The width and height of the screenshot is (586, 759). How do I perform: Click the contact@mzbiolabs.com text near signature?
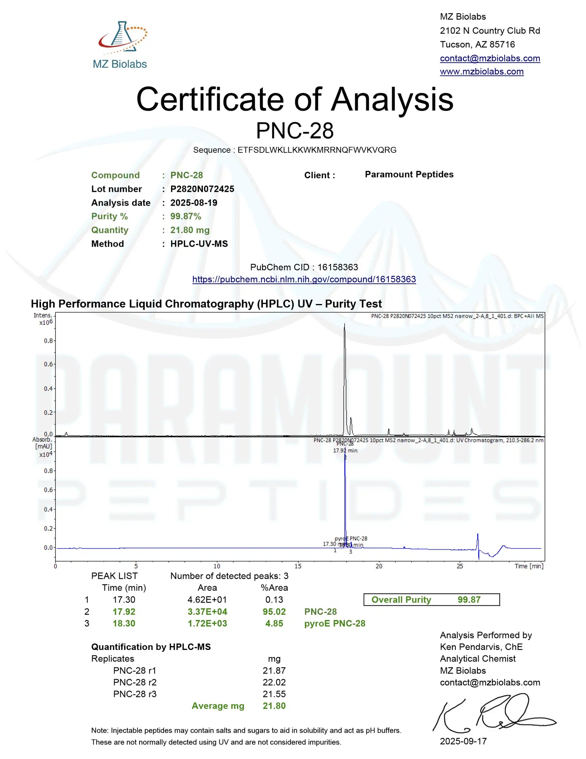coord(490,683)
